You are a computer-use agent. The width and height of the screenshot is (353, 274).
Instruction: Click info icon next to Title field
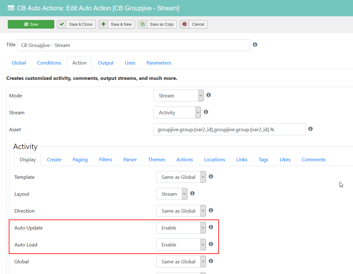(x=255, y=44)
